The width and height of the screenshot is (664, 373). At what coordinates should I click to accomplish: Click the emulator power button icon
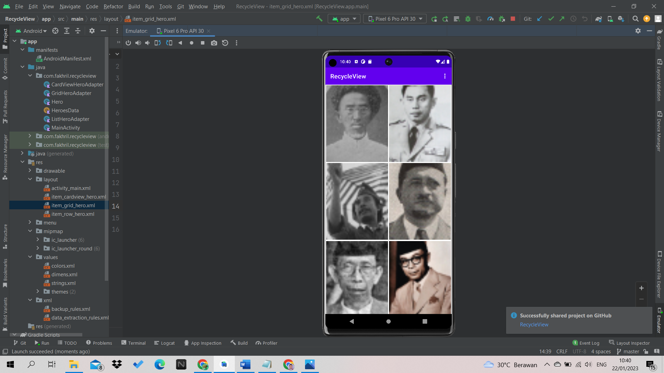click(x=128, y=43)
